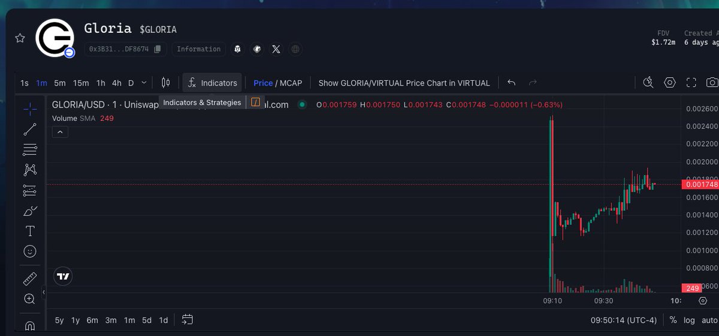Toggle the magnet mode tool
719x336 pixels.
(30, 325)
